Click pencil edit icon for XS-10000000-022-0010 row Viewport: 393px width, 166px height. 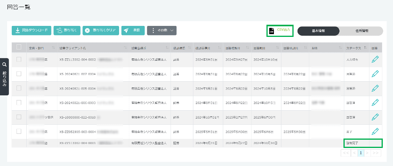click(x=375, y=117)
